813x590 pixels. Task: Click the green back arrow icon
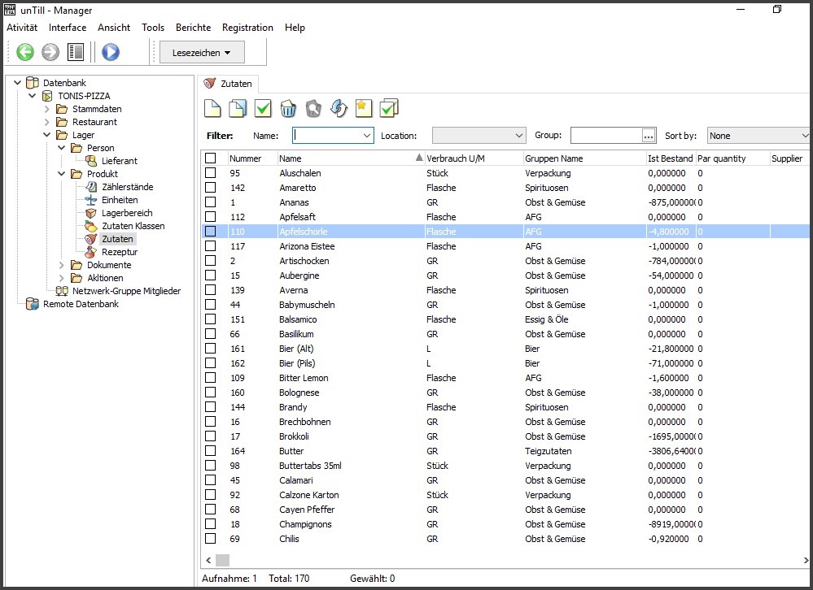(25, 52)
